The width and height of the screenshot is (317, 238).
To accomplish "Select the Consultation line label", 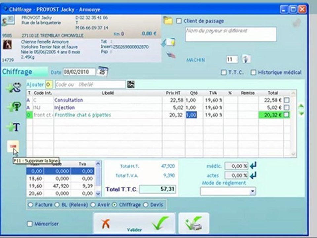I will point(69,100).
